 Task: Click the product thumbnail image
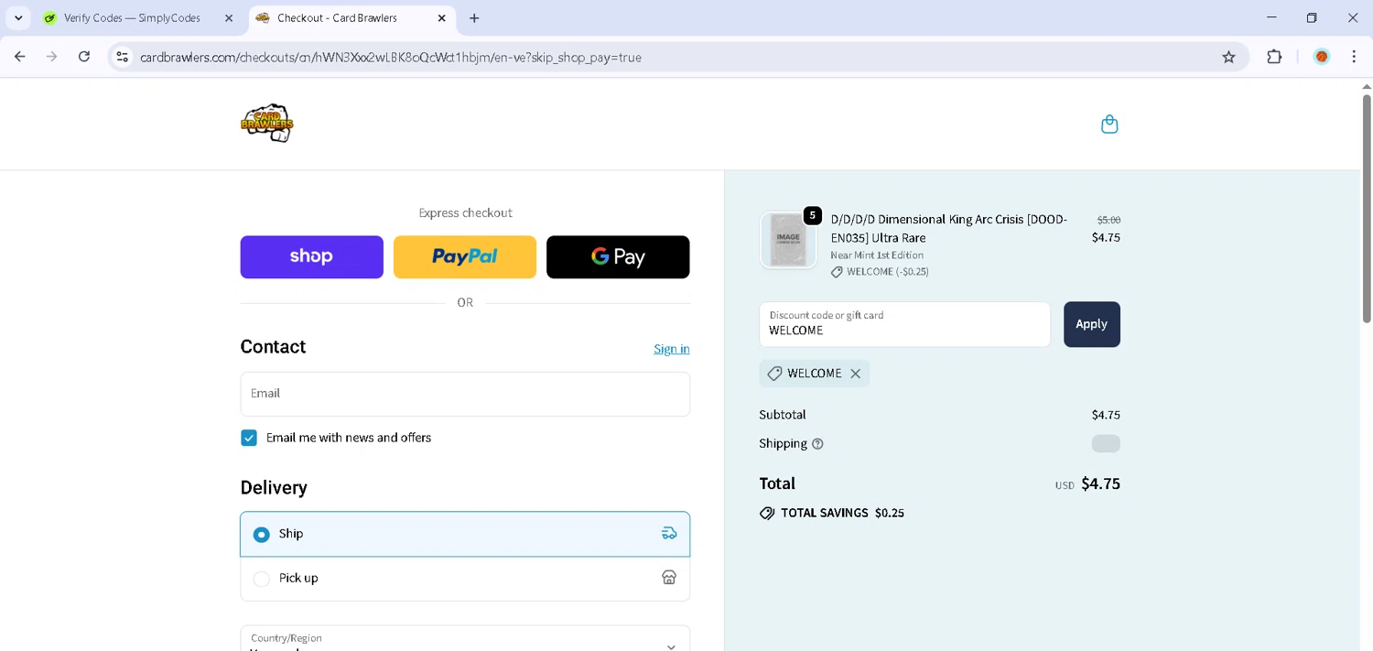point(788,240)
